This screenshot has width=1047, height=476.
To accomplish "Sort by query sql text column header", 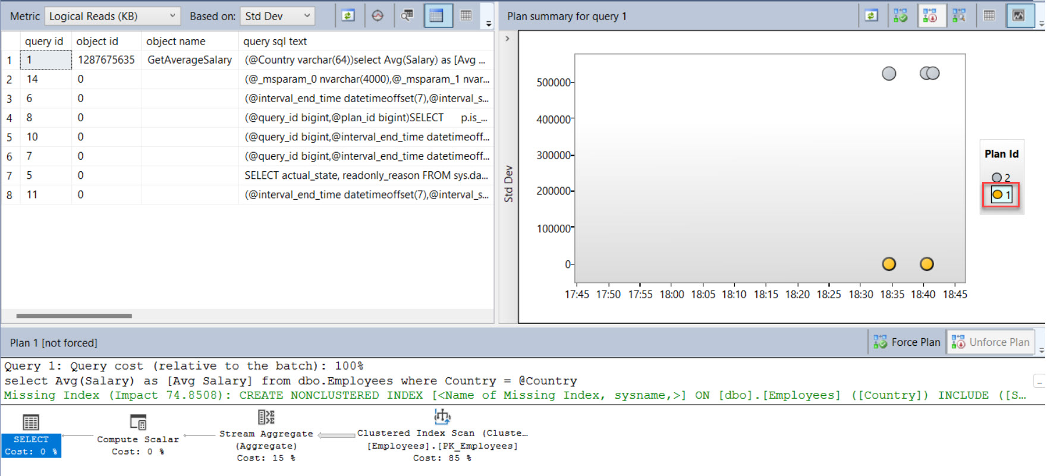I will pyautogui.click(x=366, y=42).
